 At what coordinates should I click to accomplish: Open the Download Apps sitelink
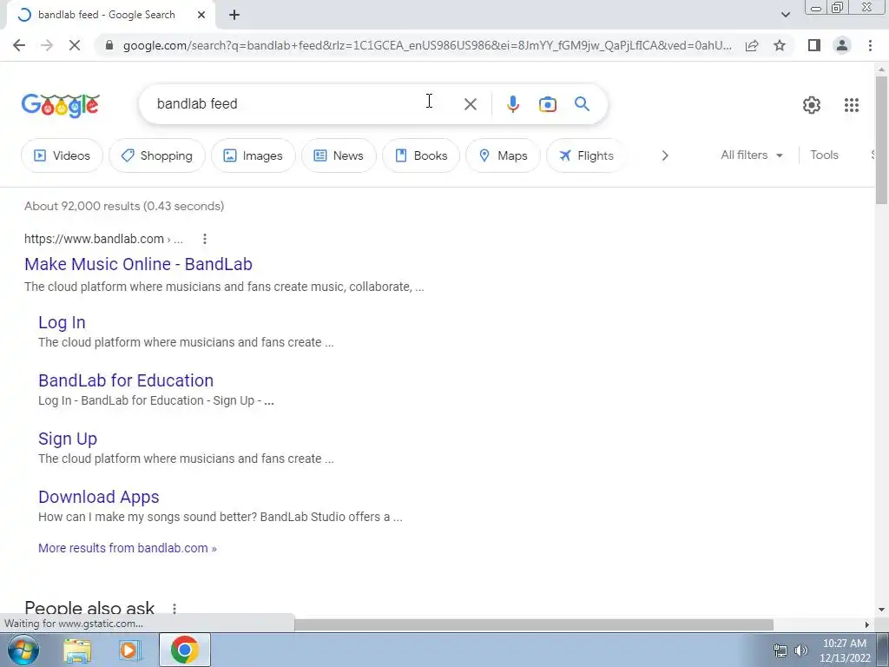coord(99,497)
